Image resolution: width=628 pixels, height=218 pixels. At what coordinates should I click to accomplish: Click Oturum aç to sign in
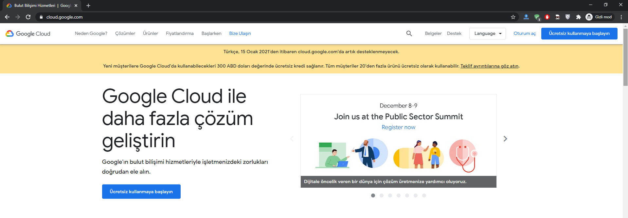pyautogui.click(x=525, y=33)
